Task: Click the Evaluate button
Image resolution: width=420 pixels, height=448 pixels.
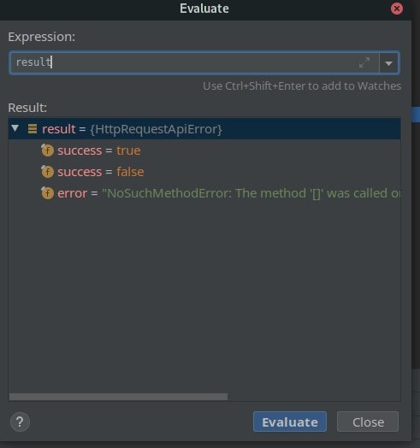Action: pyautogui.click(x=290, y=421)
